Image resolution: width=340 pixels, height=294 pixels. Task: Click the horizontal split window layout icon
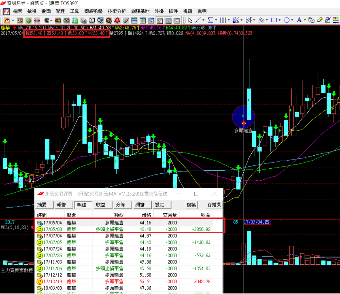pyautogui.click(x=134, y=20)
